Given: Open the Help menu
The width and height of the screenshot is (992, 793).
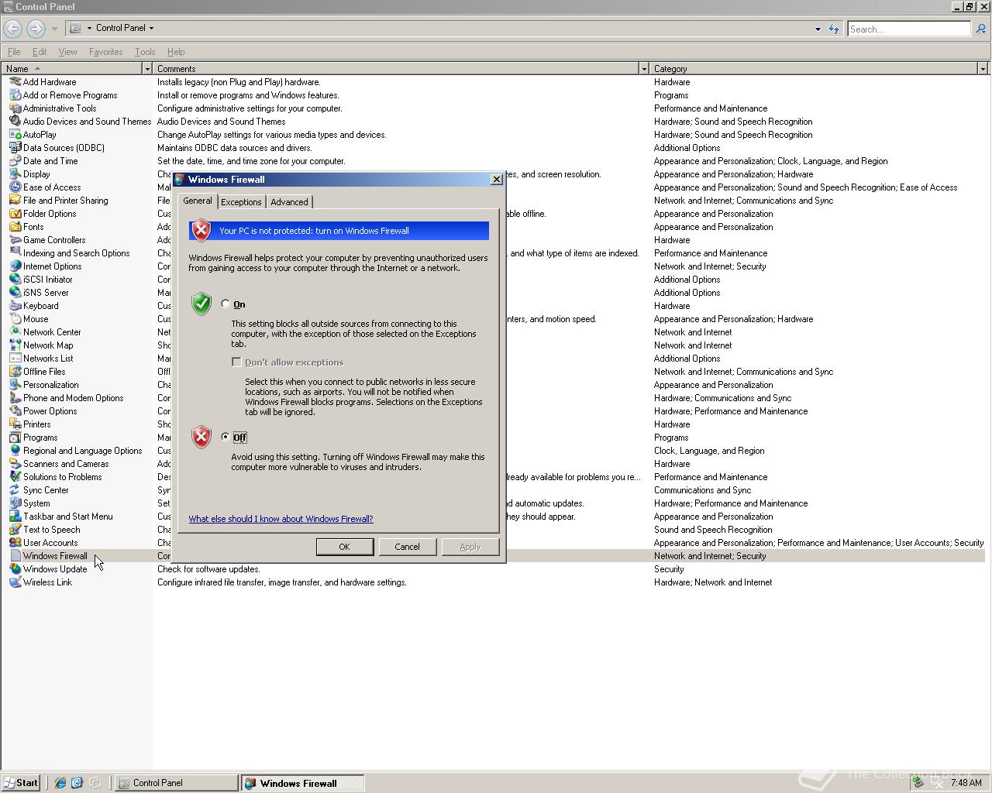Looking at the screenshot, I should coord(176,52).
